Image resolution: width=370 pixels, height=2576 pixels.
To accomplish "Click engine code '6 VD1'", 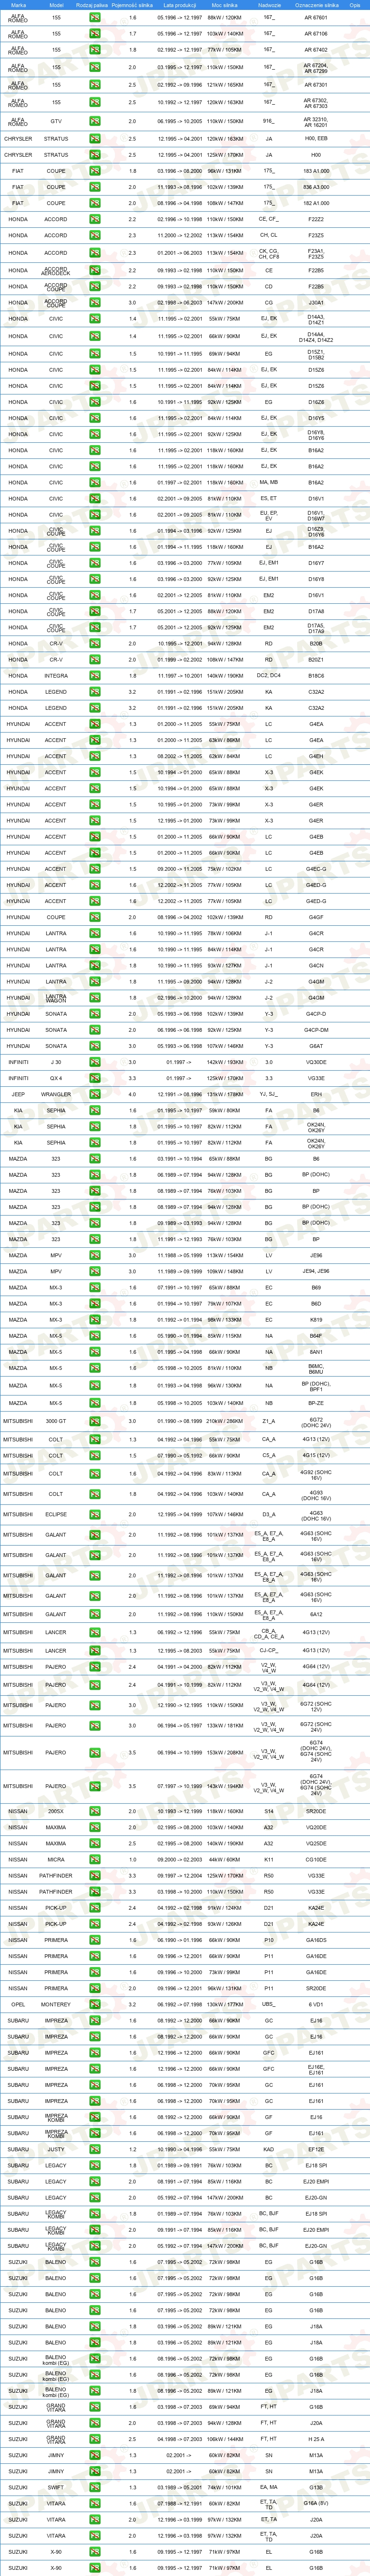I will tap(316, 2004).
